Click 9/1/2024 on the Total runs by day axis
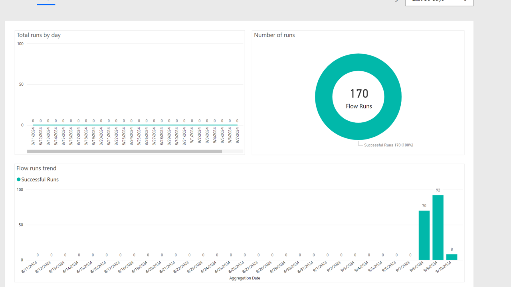 tap(192, 136)
